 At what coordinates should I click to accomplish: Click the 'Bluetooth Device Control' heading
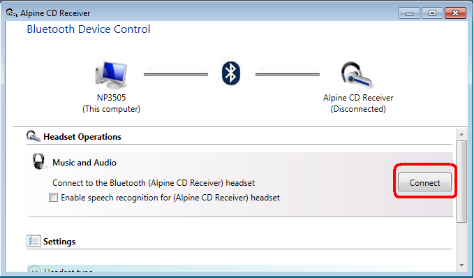point(89,29)
